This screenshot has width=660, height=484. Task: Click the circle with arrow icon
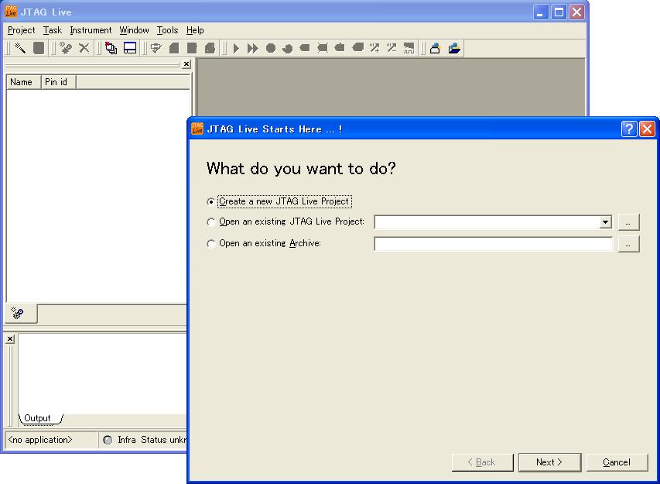tap(288, 48)
